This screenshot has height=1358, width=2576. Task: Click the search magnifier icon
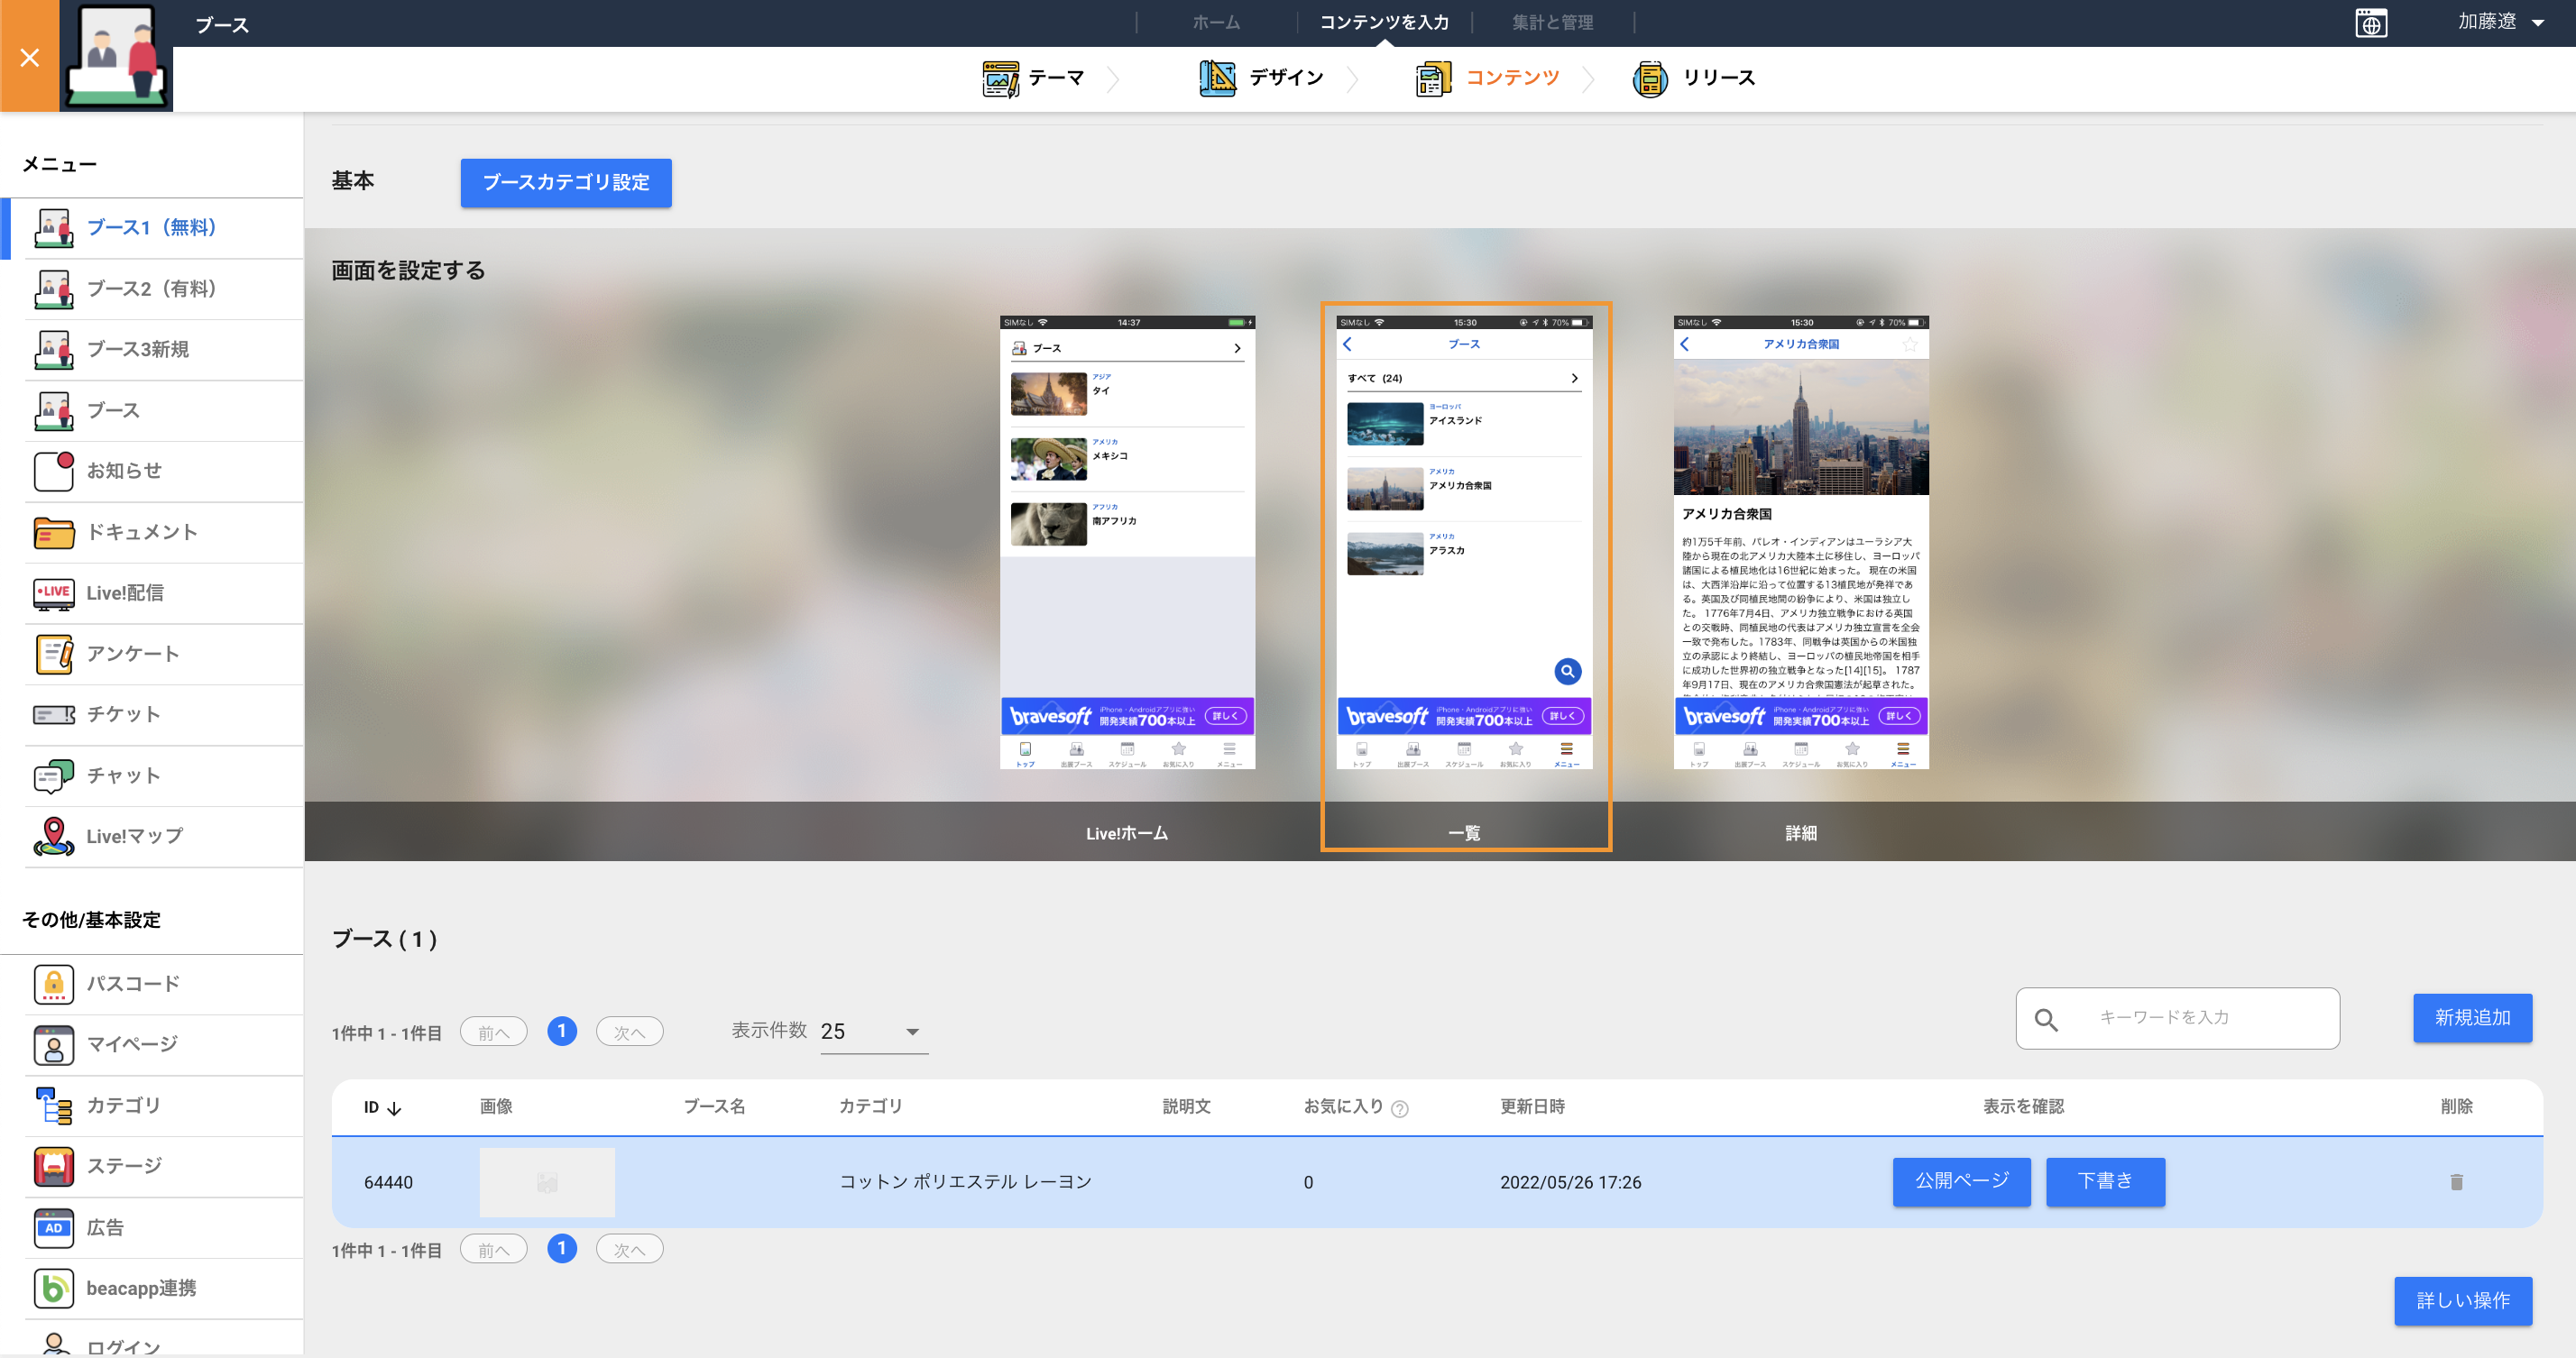click(2046, 1019)
